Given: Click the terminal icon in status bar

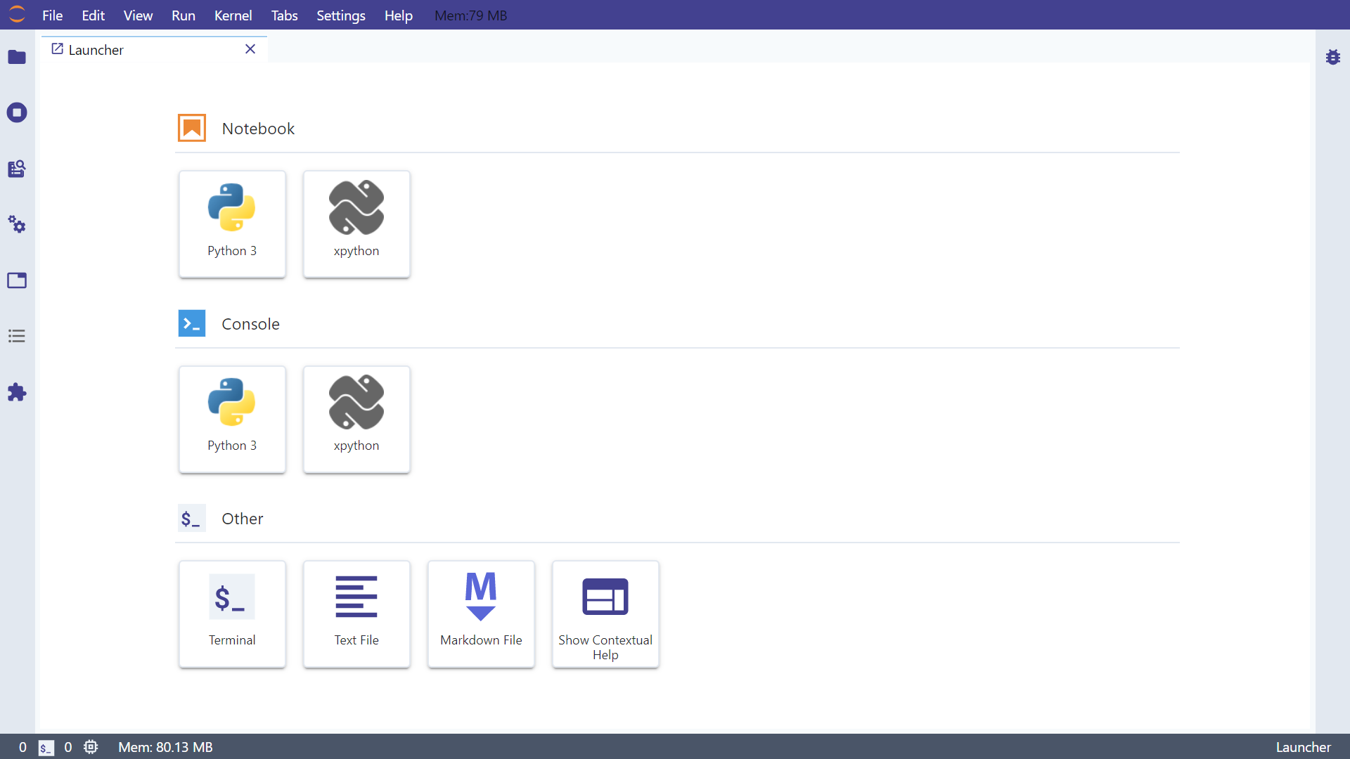Looking at the screenshot, I should tap(46, 748).
